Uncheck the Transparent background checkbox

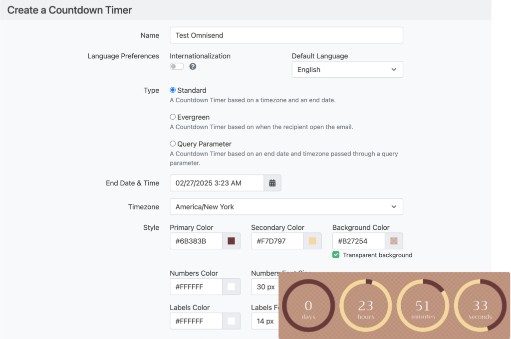336,255
